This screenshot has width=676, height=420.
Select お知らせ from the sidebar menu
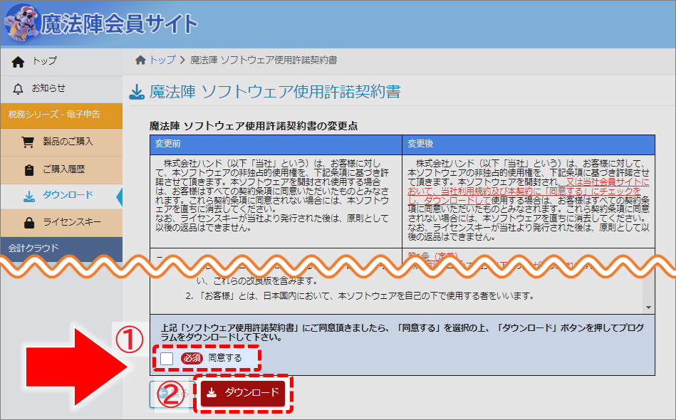[x=50, y=89]
